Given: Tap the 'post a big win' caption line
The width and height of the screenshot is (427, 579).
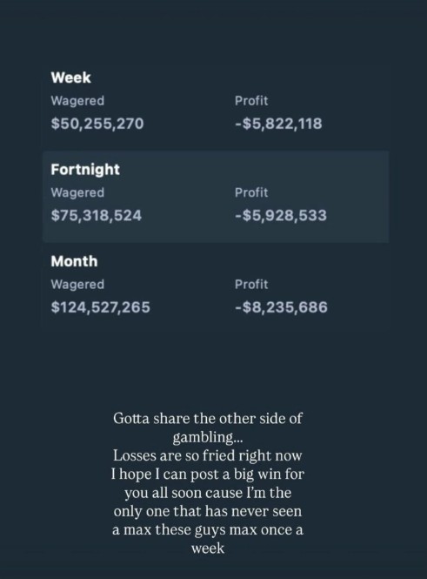Looking at the screenshot, I should click(208, 475).
